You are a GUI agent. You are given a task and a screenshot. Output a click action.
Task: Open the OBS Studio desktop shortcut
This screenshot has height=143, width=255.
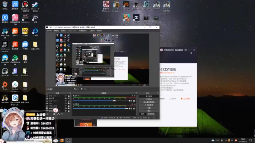tap(5, 72)
